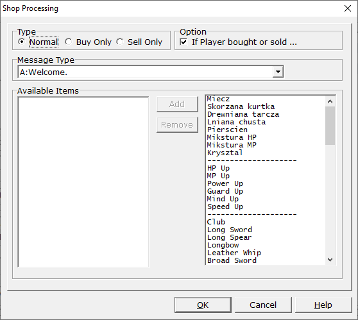Image resolution: width=358 pixels, height=320 pixels.
Task: Select 'Miecz' in the item list
Action: pos(266,99)
